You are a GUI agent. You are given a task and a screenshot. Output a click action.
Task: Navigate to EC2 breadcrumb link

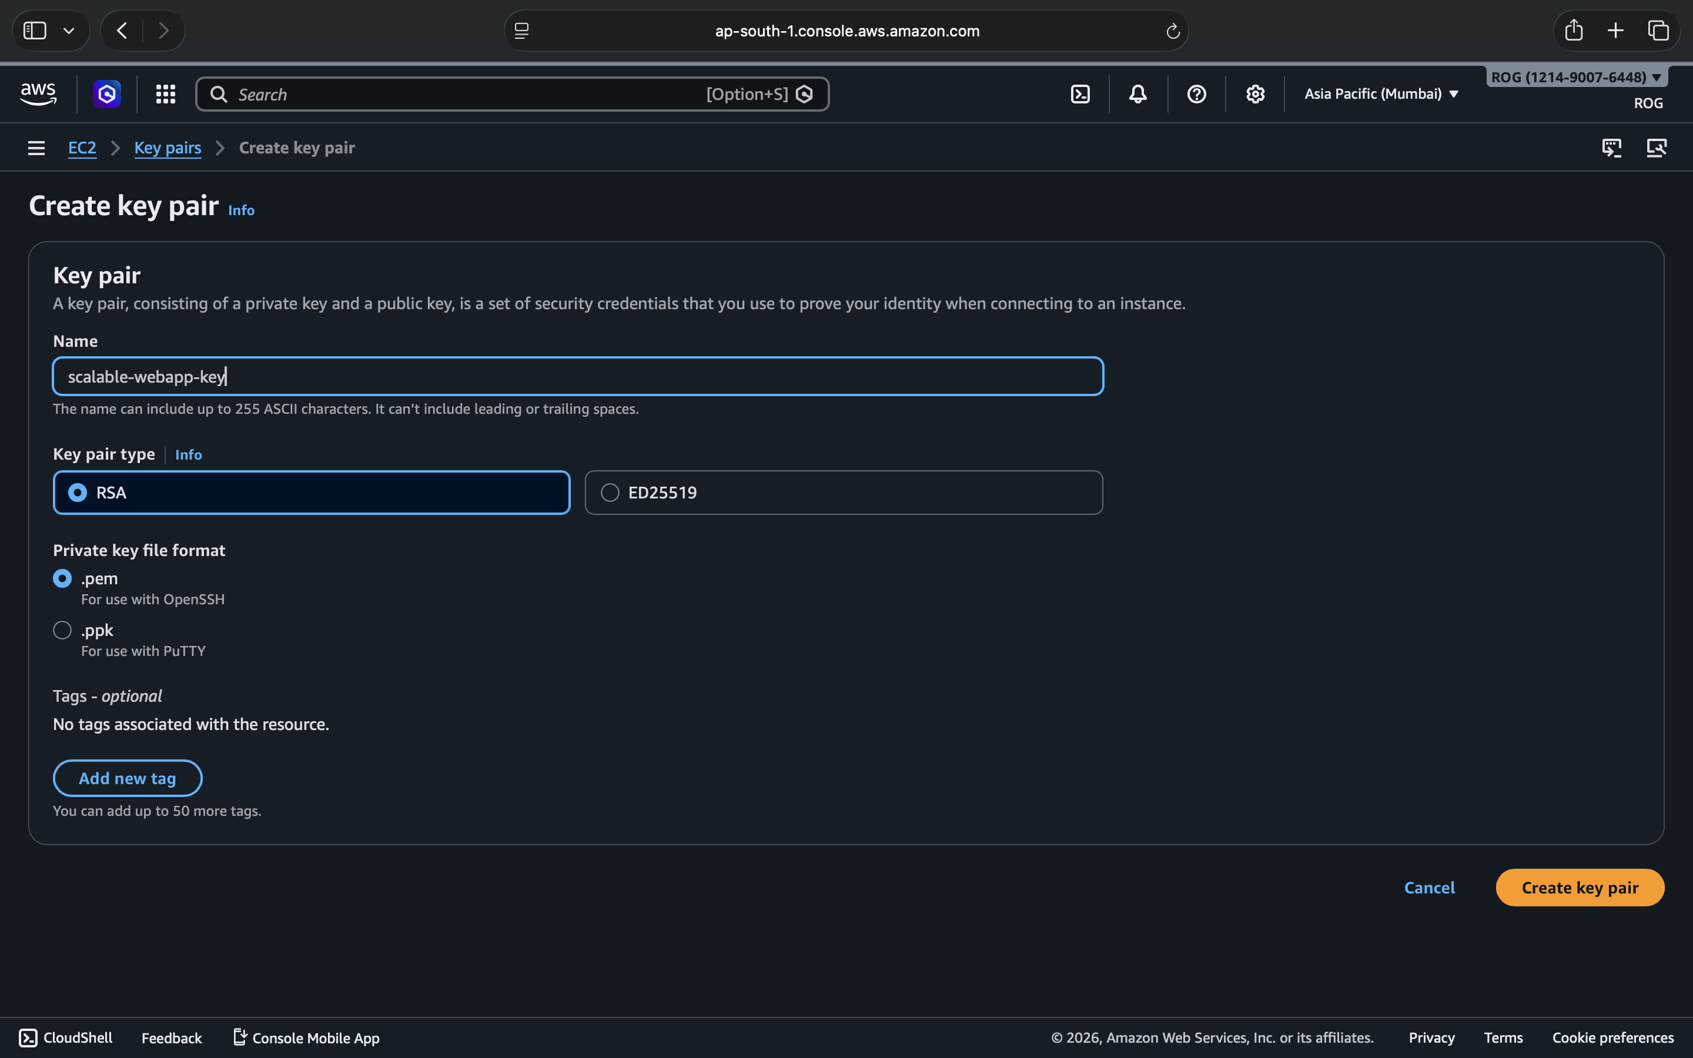pyautogui.click(x=82, y=148)
